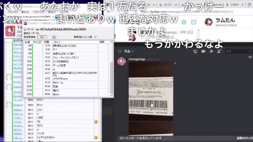The image size is (253, 142).
Task: Close the モンスター browser tab
Action: point(176,5)
